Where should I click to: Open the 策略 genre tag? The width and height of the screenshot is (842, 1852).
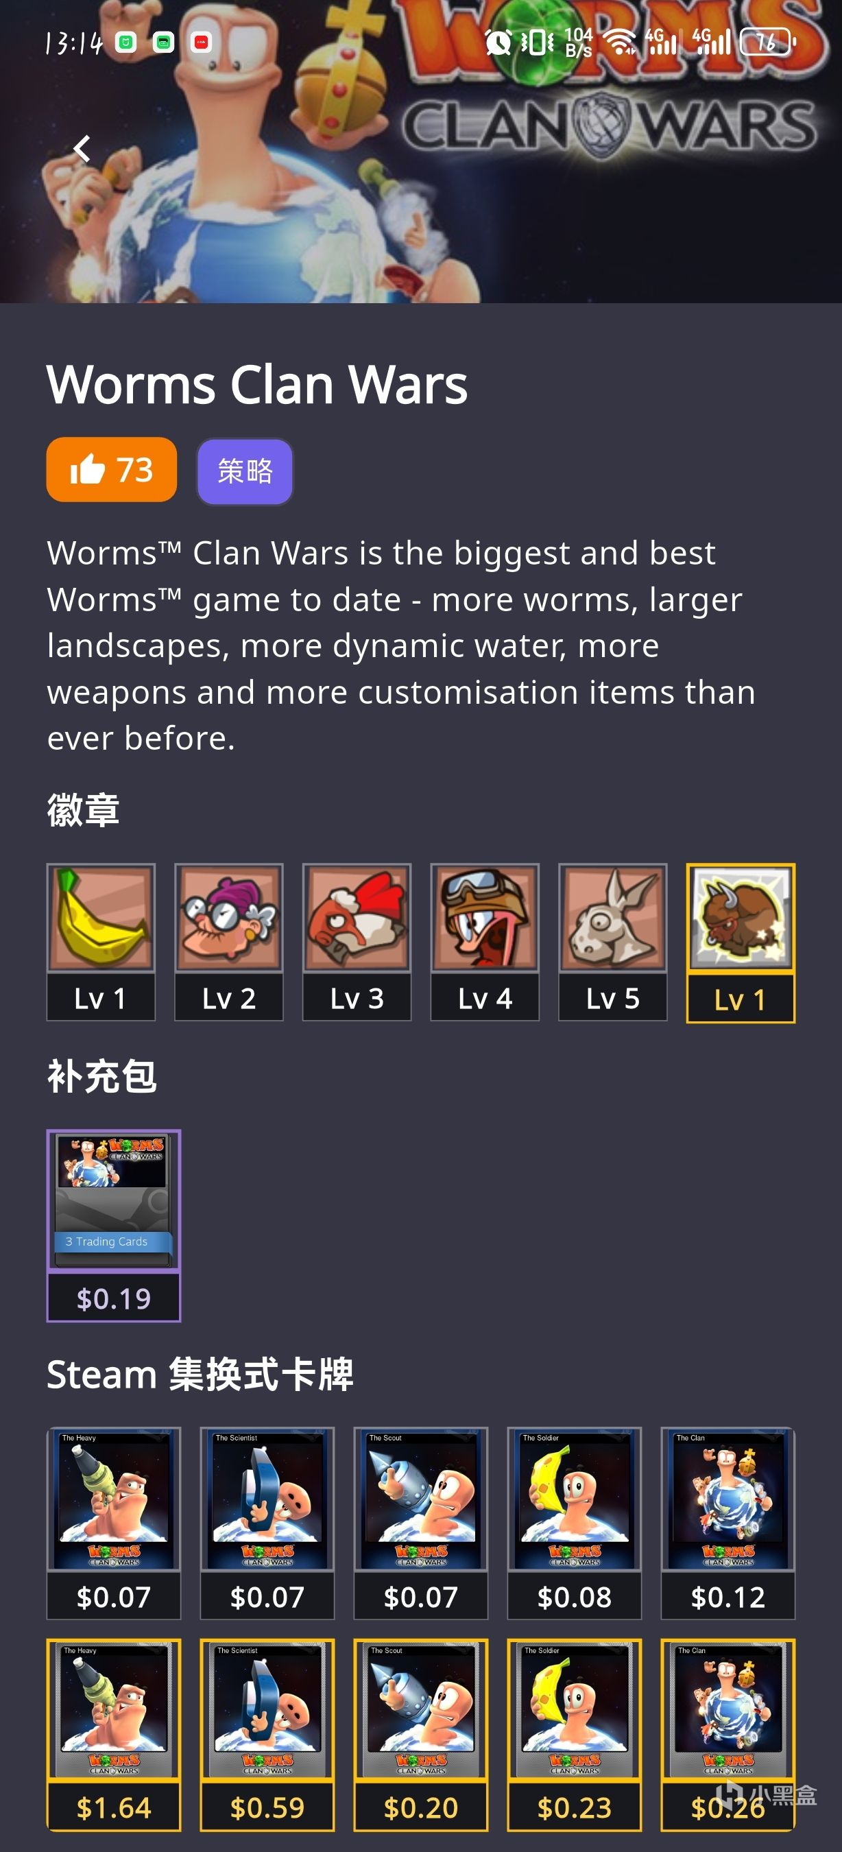click(245, 472)
